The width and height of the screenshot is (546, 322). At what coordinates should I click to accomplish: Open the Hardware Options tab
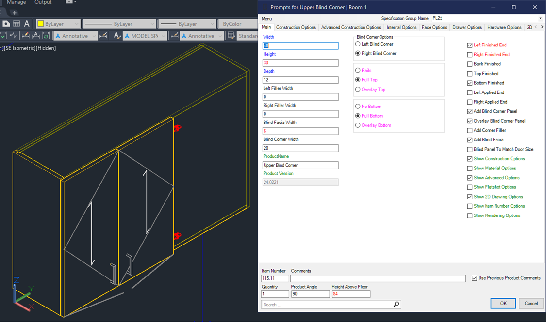[x=504, y=27]
